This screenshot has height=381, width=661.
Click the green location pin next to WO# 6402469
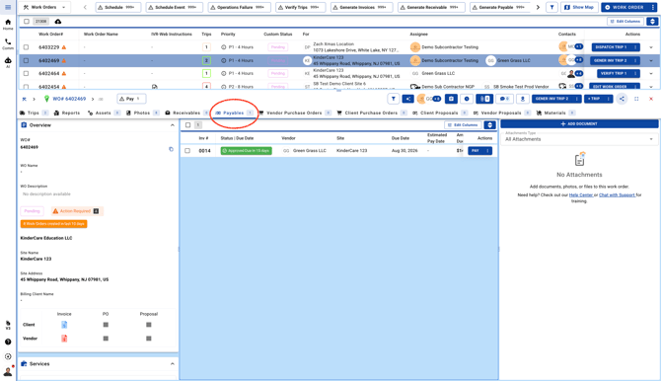click(46, 99)
